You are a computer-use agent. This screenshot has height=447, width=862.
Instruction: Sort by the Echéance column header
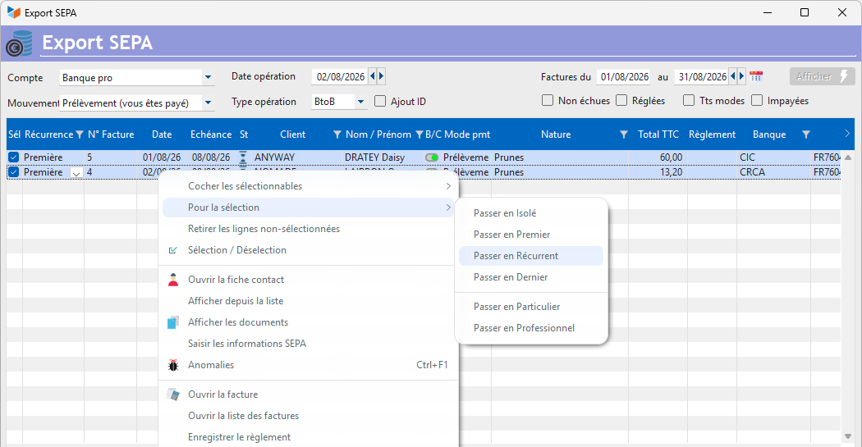point(211,135)
